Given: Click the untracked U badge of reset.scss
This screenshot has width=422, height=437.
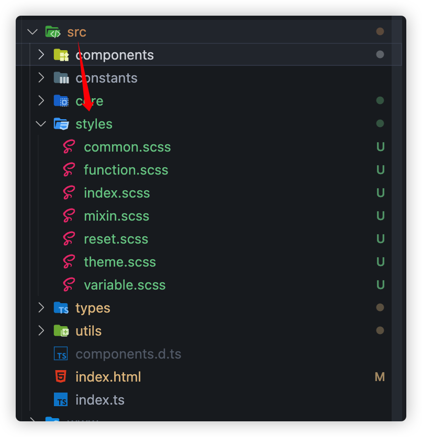Looking at the screenshot, I should [381, 239].
